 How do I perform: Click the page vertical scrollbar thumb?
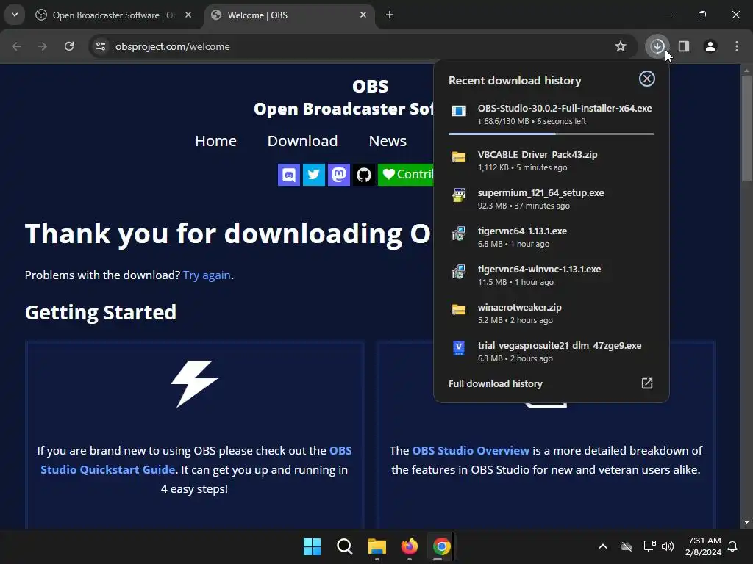click(746, 129)
